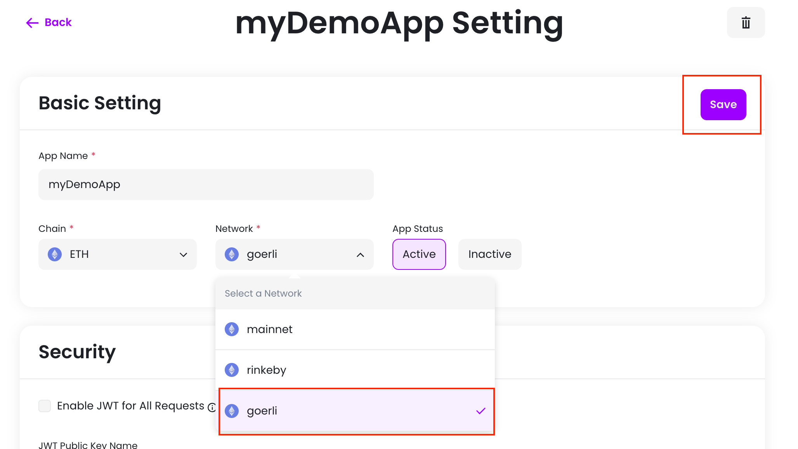Open the Network goerli combo box
Image resolution: width=798 pixels, height=449 pixels.
294,254
